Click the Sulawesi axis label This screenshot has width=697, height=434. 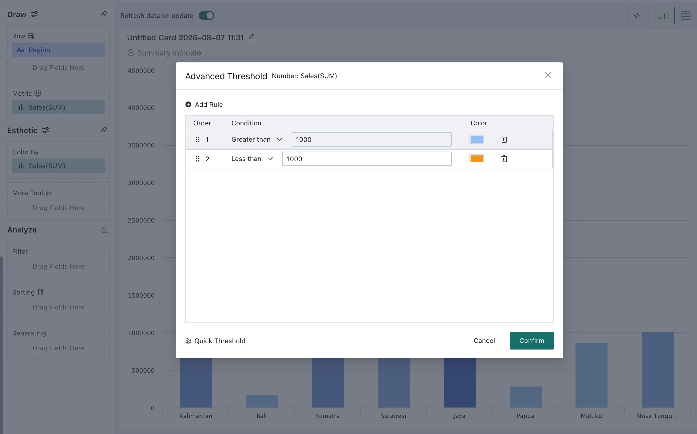(x=394, y=416)
